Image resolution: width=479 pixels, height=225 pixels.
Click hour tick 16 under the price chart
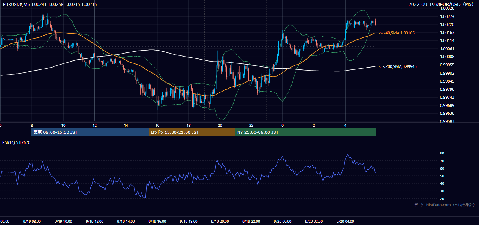[x=157, y=126]
